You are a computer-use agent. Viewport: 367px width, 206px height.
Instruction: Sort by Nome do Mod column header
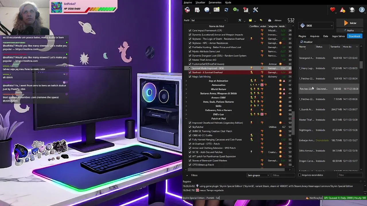[x=216, y=26]
